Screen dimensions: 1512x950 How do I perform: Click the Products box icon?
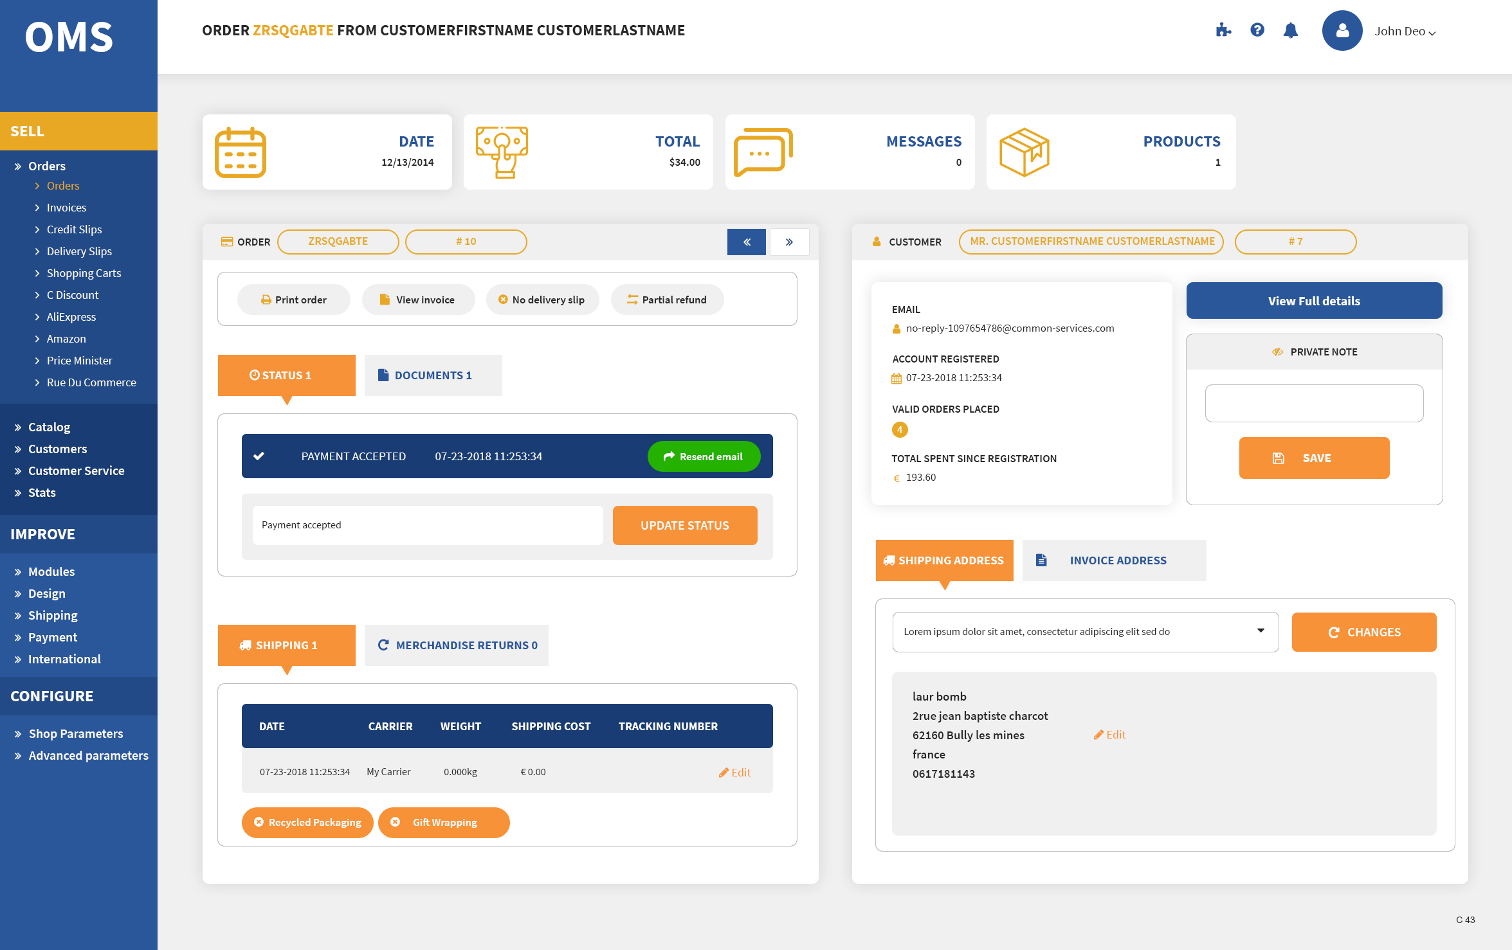click(x=1024, y=152)
